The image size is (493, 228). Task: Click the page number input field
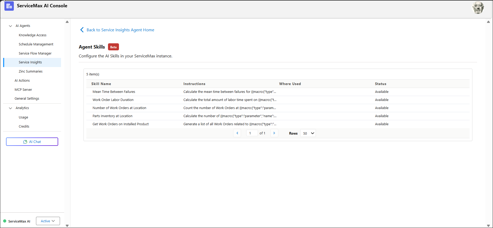pyautogui.click(x=252, y=133)
